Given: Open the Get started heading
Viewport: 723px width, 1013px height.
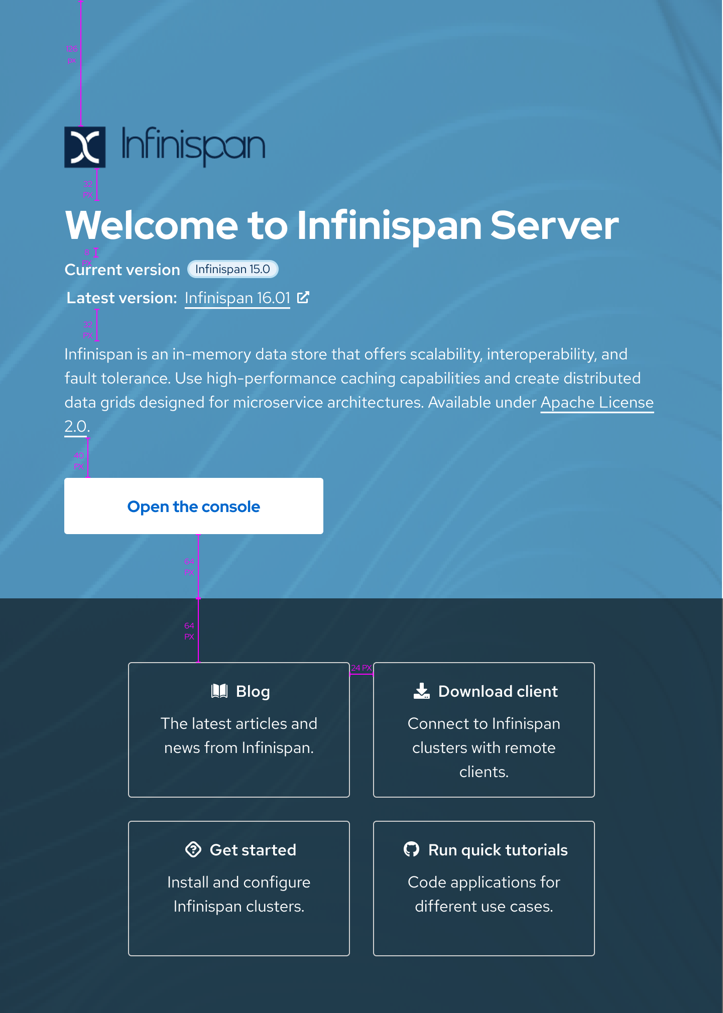Looking at the screenshot, I should [x=253, y=850].
